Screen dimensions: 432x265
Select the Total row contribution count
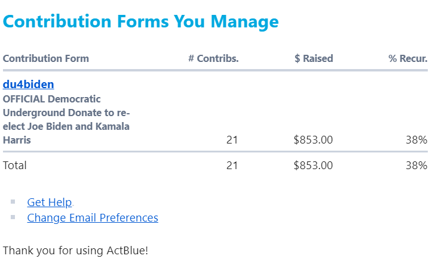coord(232,166)
